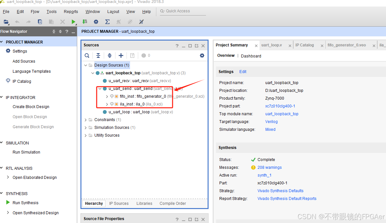Expand Utility Sources folder
The height and width of the screenshot is (223, 386).
[85, 136]
